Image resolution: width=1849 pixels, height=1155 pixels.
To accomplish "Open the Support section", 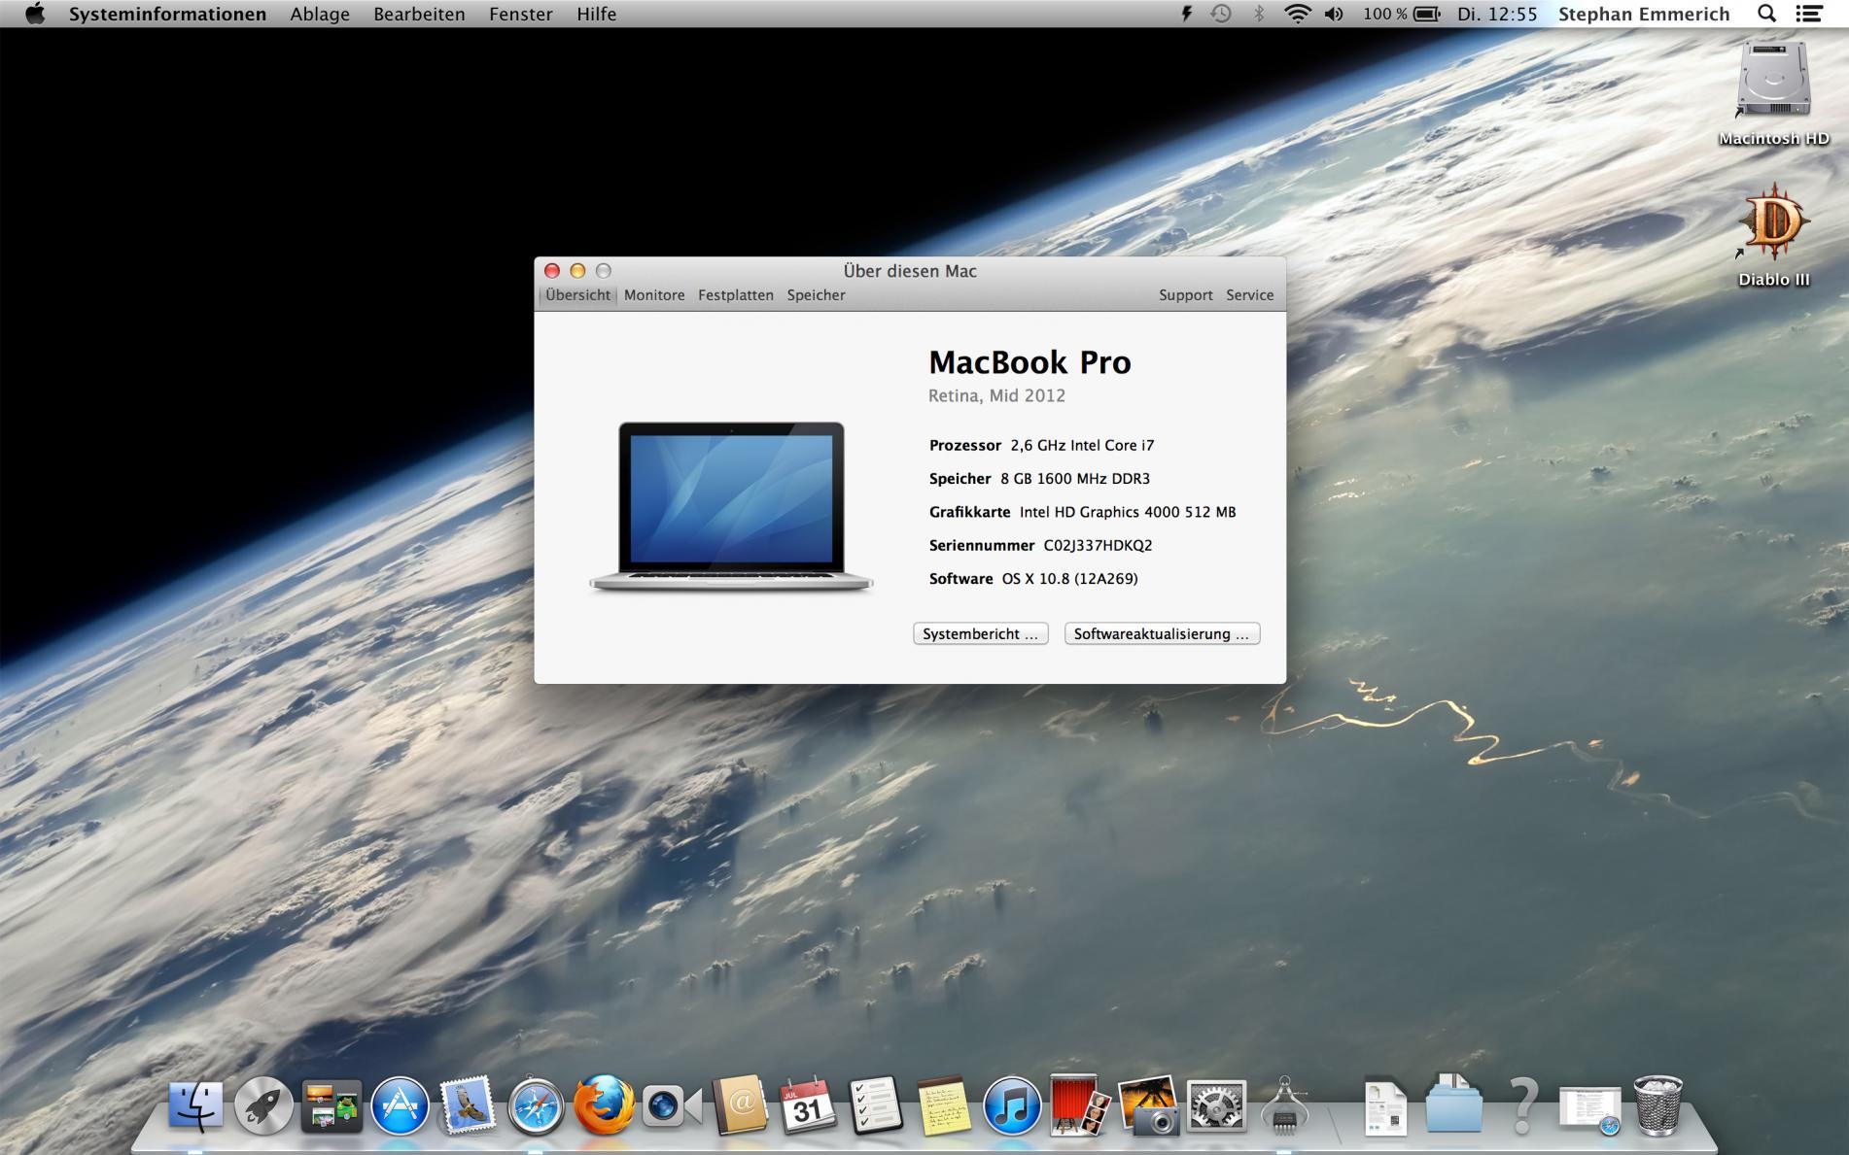I will click(1185, 295).
